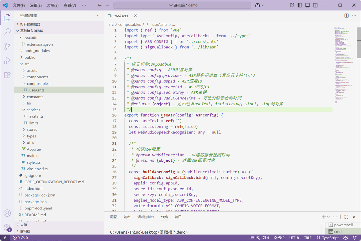361x241 pixels.
Task: Toggle the primary sidebar visibility
Action: pos(300,5)
